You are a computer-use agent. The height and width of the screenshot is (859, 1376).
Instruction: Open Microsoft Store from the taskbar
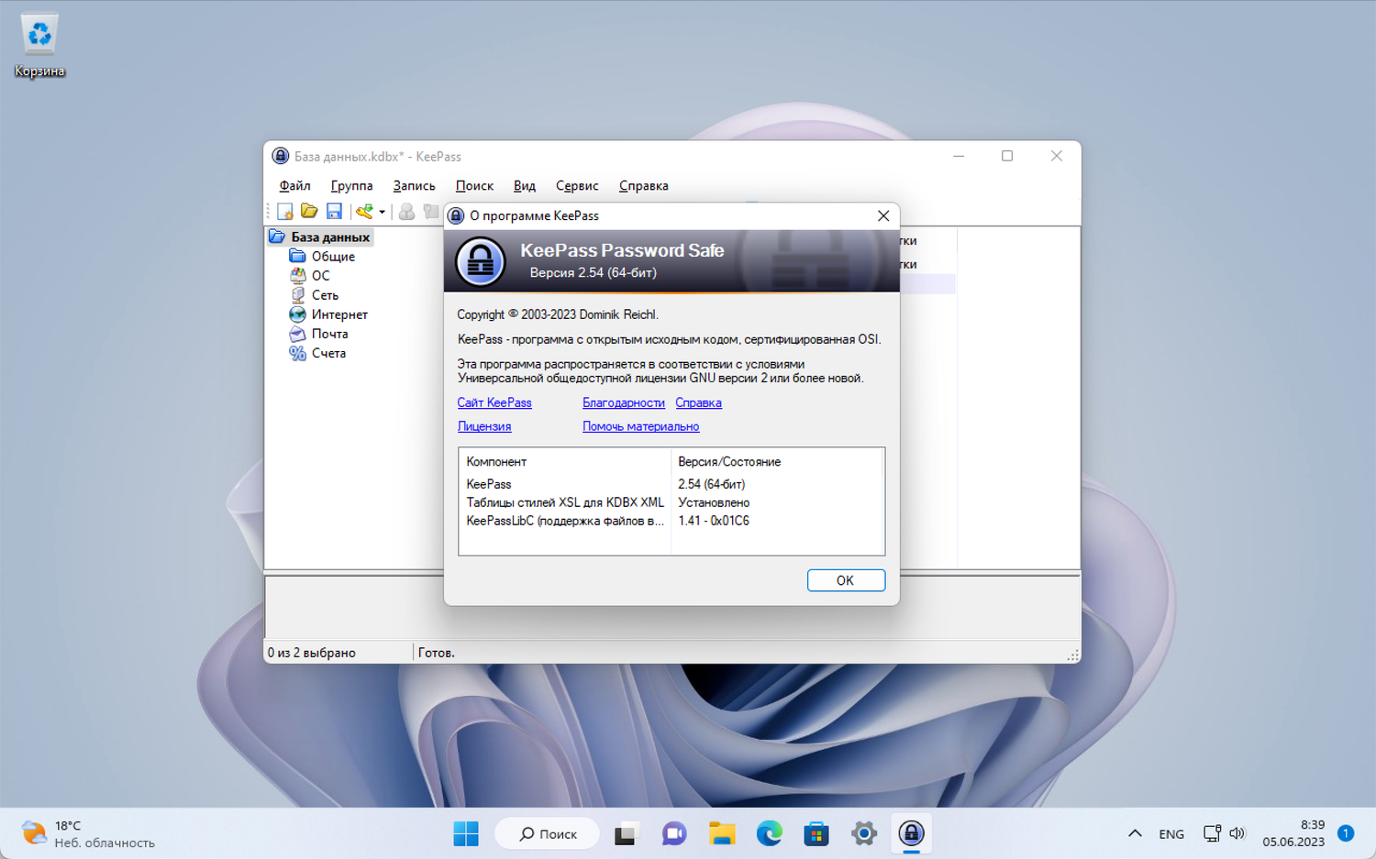pyautogui.click(x=816, y=833)
